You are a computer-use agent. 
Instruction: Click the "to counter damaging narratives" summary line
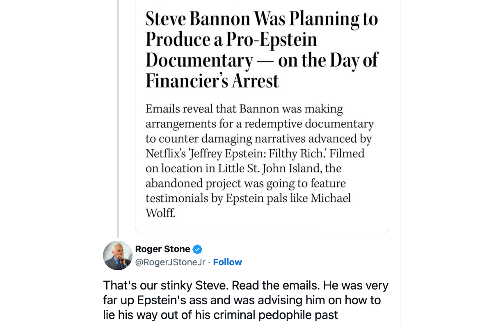click(x=258, y=139)
